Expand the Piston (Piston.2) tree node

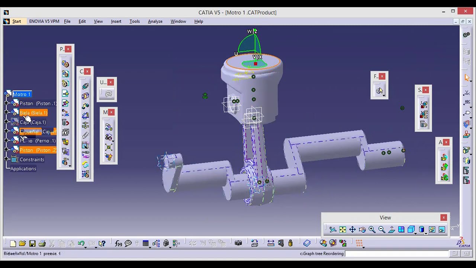tap(6, 150)
